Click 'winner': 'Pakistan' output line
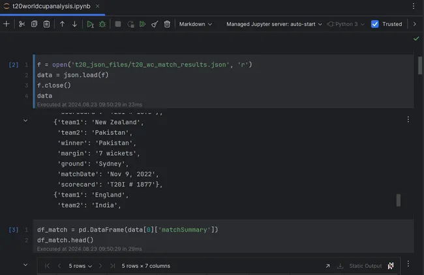This screenshot has height=275, width=424. pyautogui.click(x=97, y=143)
